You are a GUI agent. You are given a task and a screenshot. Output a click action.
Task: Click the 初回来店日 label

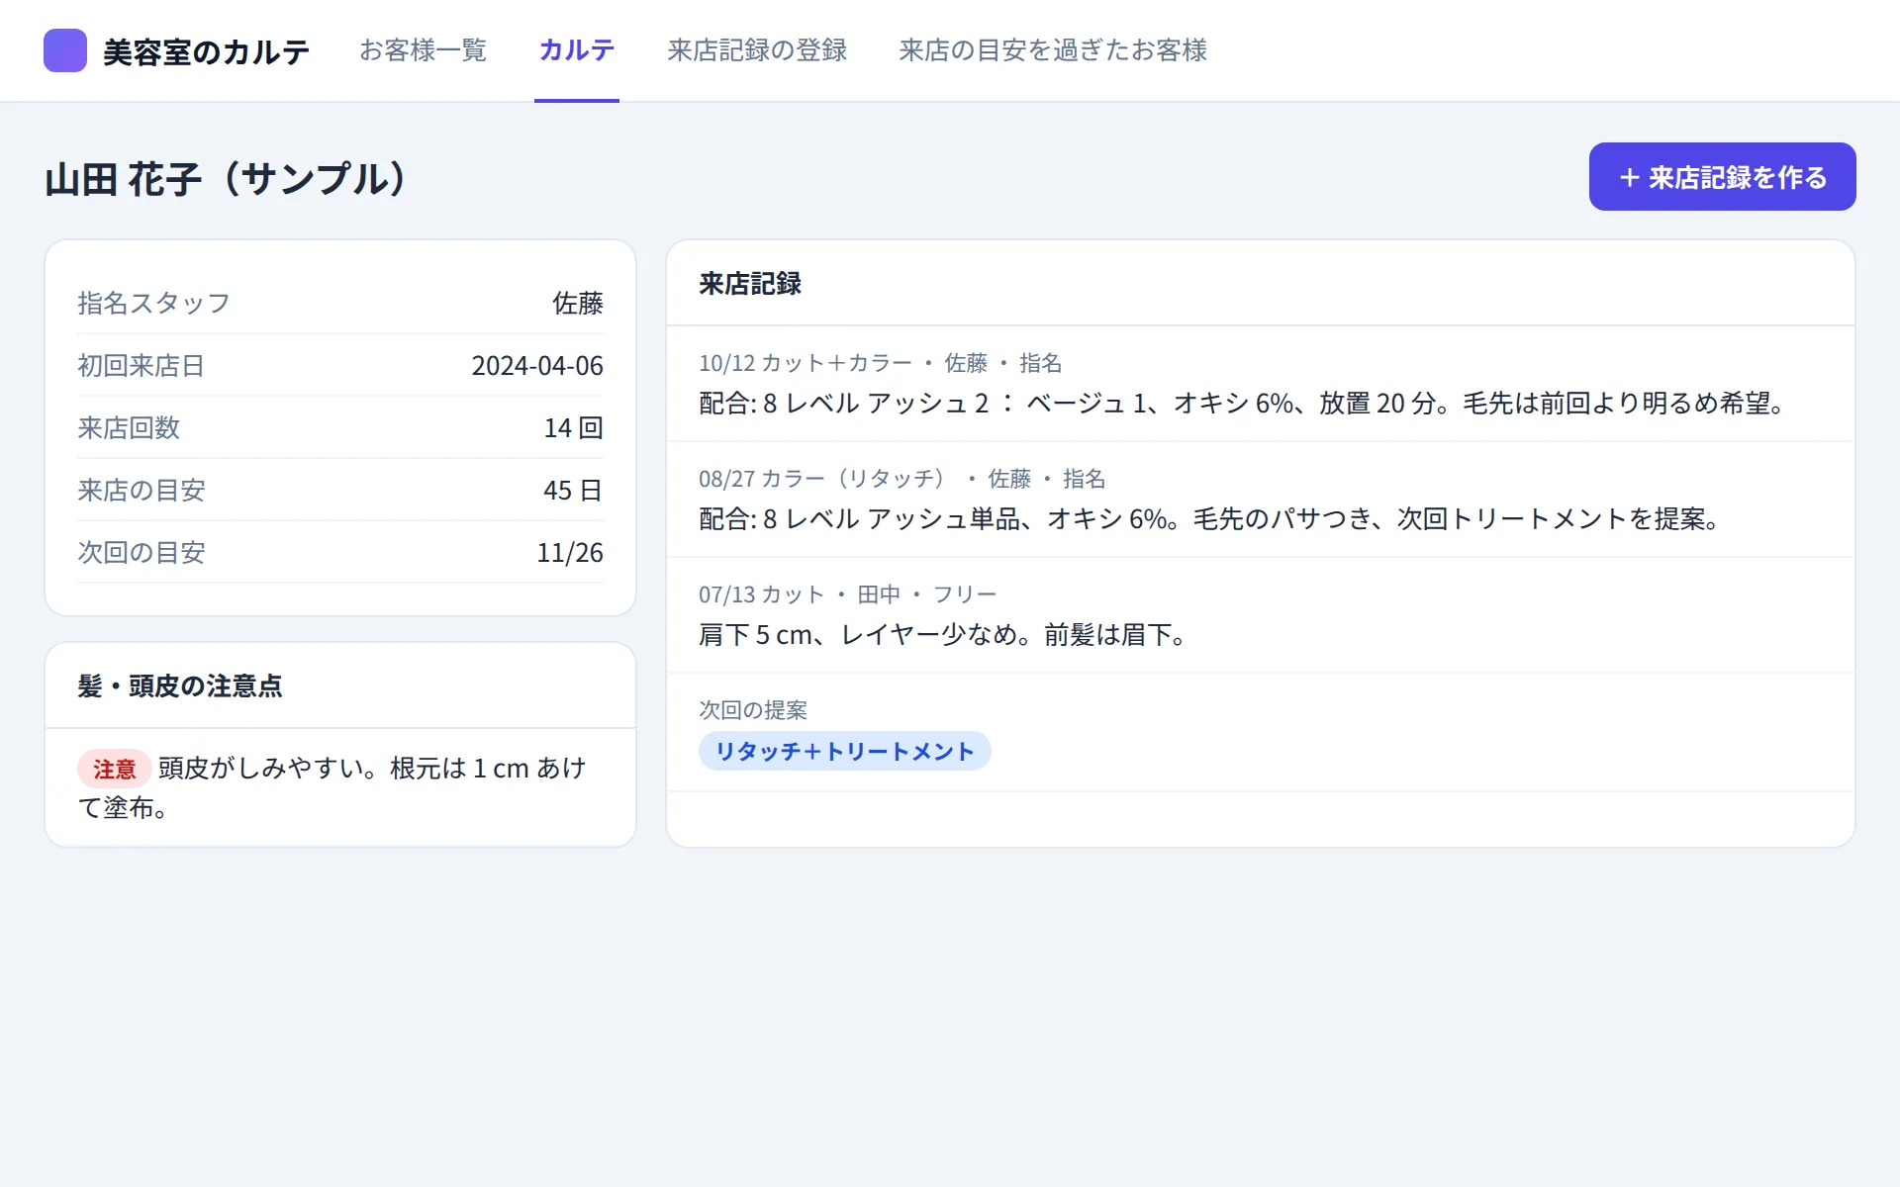[141, 365]
